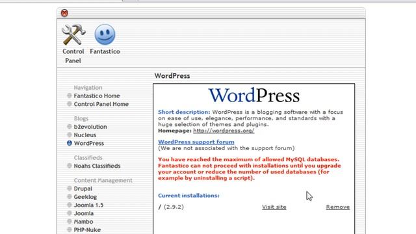Screen dimensions: 416x234
Task: Click the Control Panel label under the tools icon
Action: pyautogui.click(x=73, y=56)
